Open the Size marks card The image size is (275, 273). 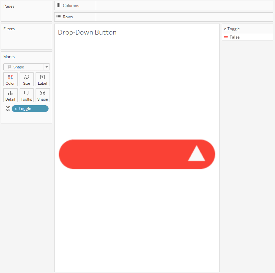pyautogui.click(x=27, y=79)
